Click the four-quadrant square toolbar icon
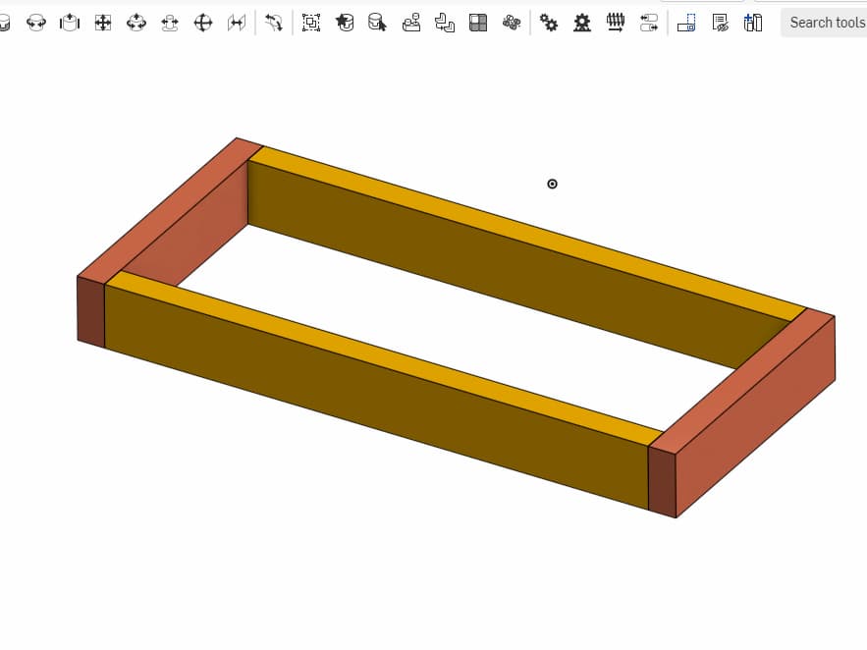Viewport: 867px width, 650px height. point(478,23)
